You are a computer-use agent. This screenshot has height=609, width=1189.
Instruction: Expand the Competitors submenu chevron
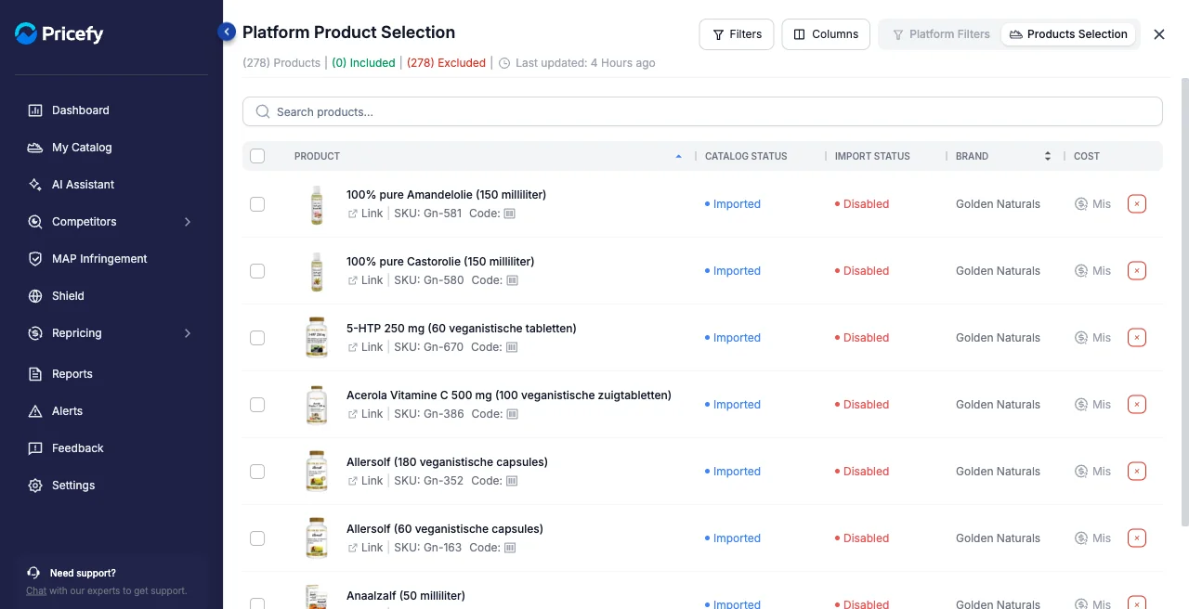[188, 222]
